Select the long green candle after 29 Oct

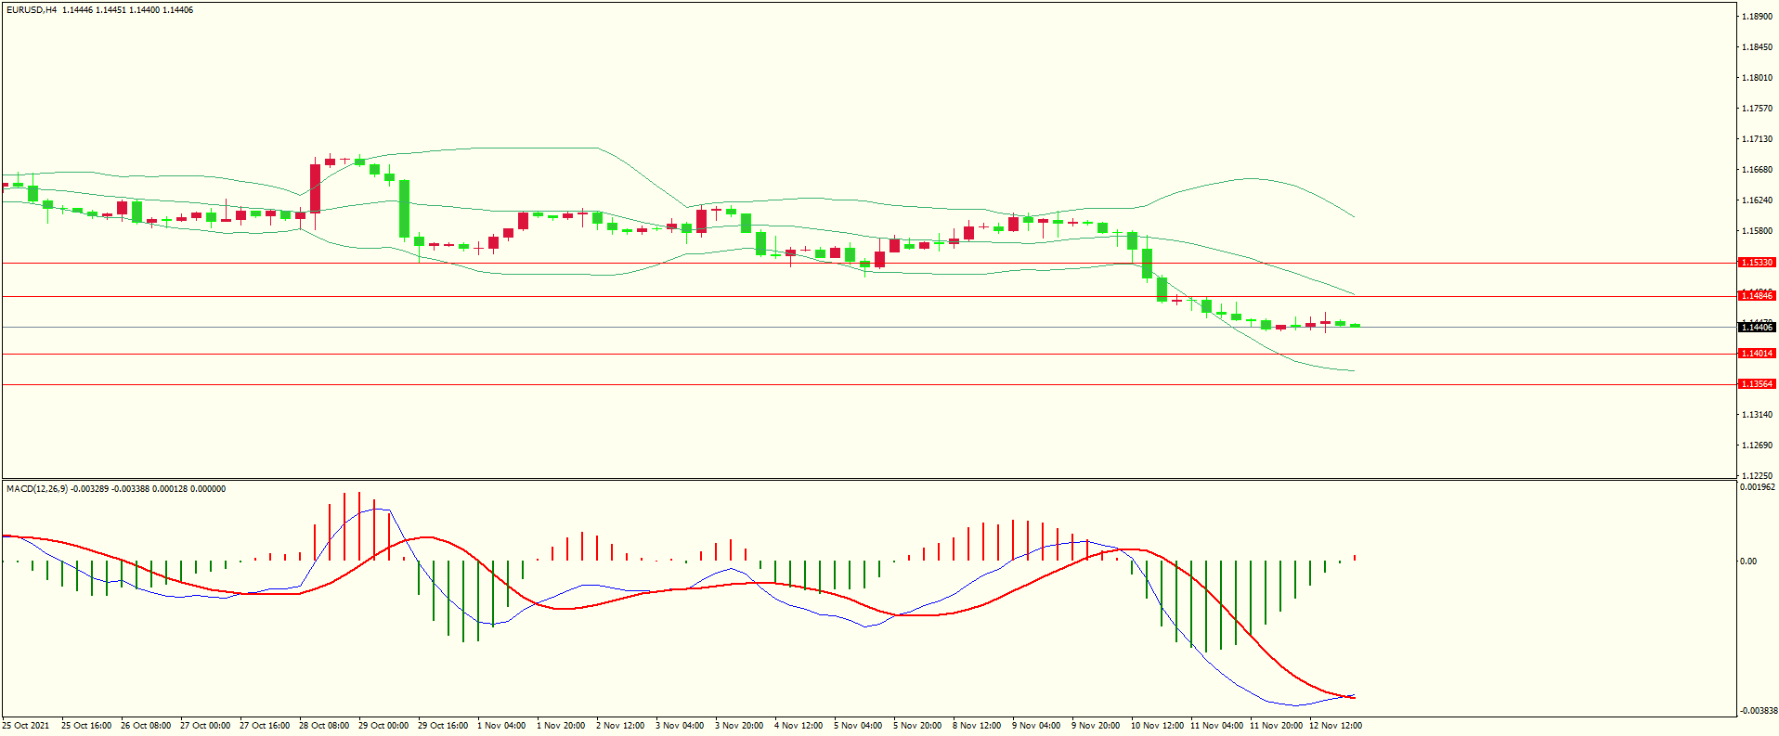[x=405, y=209]
